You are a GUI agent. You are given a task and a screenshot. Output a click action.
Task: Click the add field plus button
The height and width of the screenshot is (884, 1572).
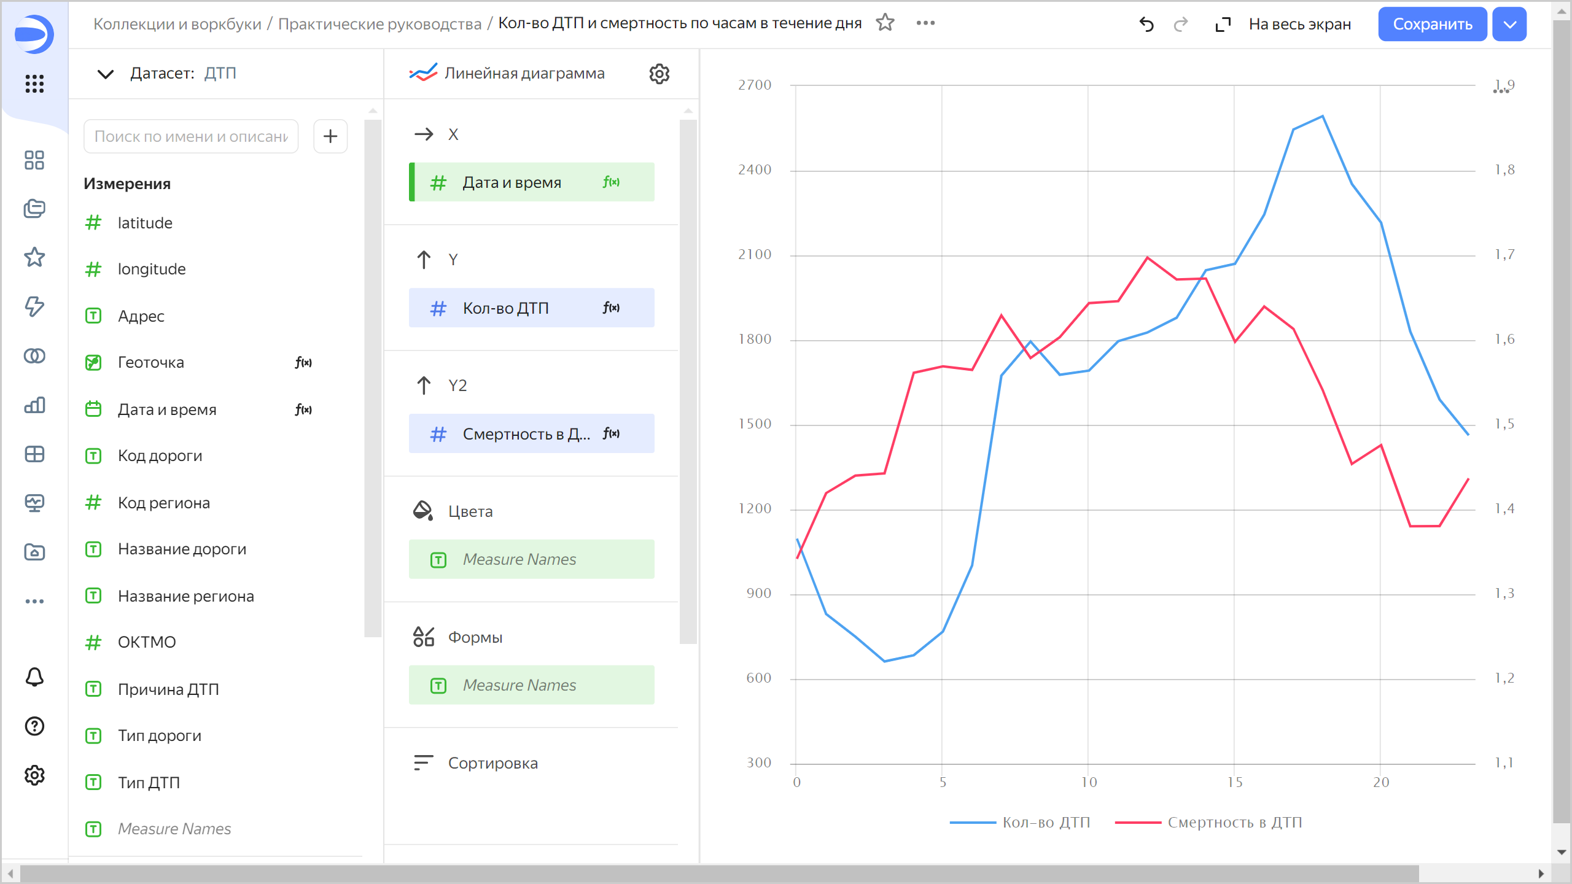330,136
